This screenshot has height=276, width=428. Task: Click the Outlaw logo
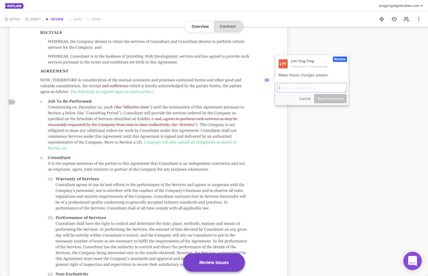coord(14,6)
